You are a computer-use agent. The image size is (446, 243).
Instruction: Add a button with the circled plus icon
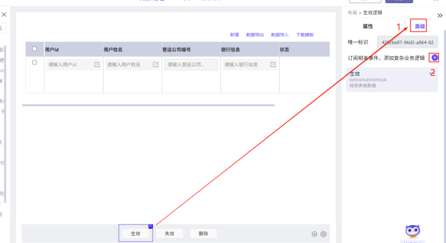pyautogui.click(x=315, y=234)
